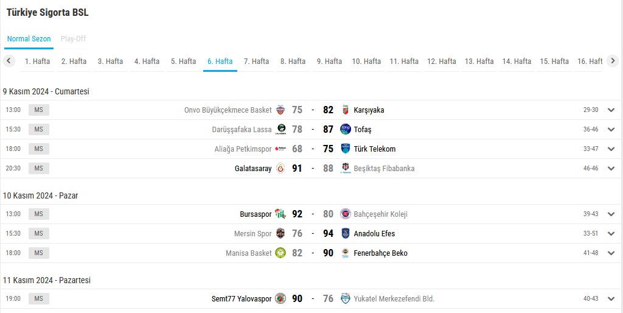
Task: Click the Semt77 Yalovaspor team logo
Action: (x=280, y=298)
